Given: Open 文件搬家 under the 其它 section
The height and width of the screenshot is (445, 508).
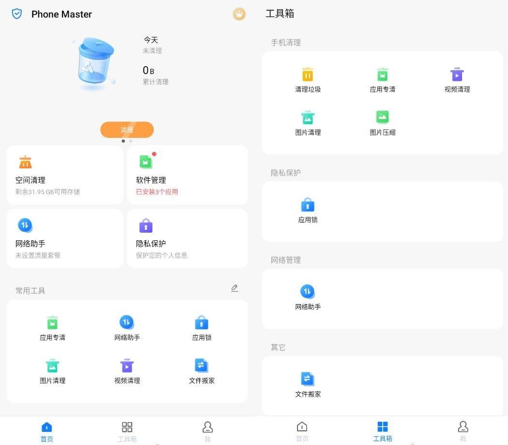Looking at the screenshot, I should click(308, 385).
